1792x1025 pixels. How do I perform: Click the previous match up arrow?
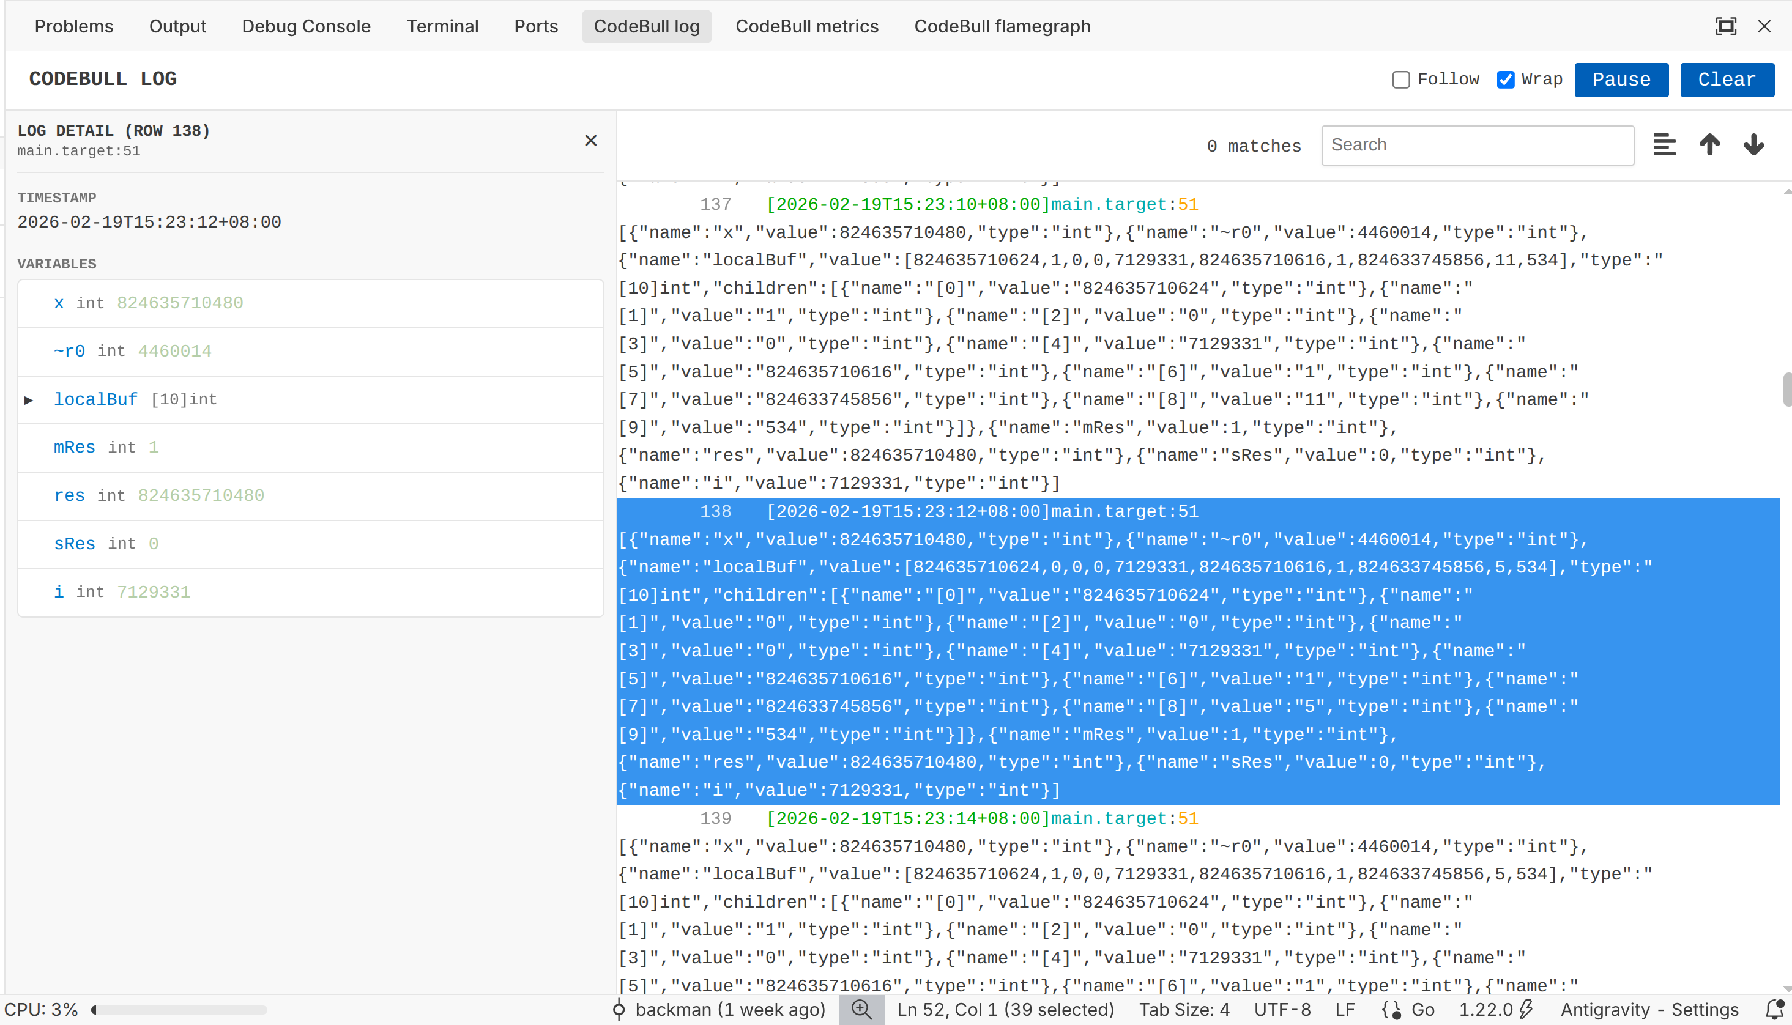click(x=1709, y=144)
